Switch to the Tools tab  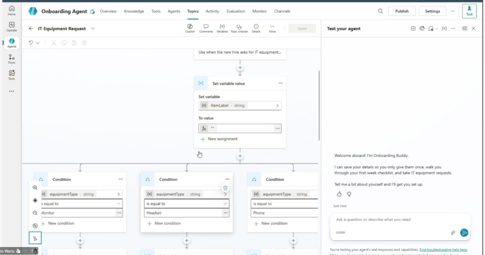pos(156,11)
